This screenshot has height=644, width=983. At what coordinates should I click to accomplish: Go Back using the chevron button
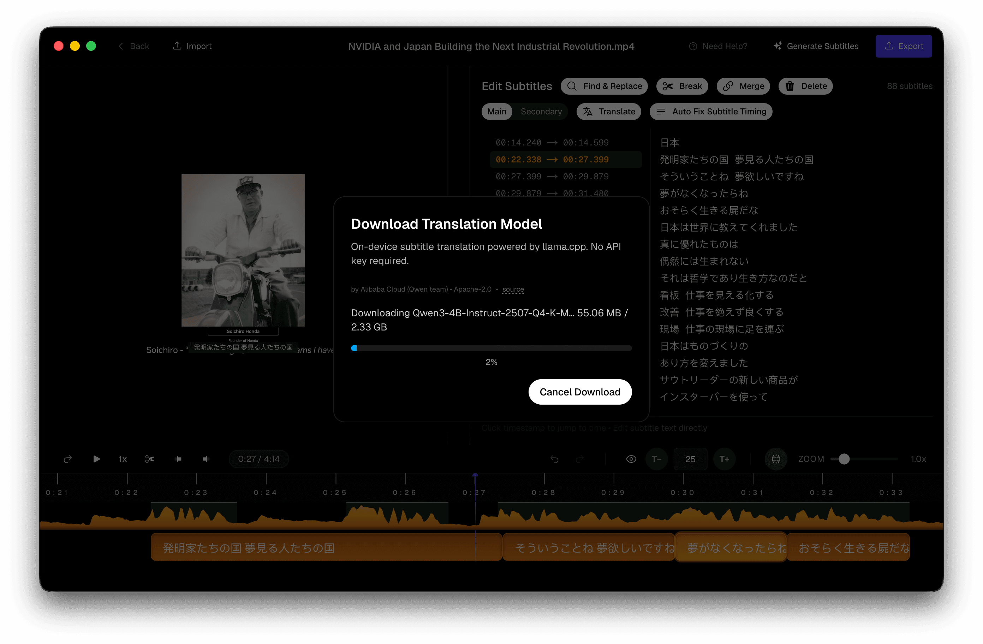(133, 46)
